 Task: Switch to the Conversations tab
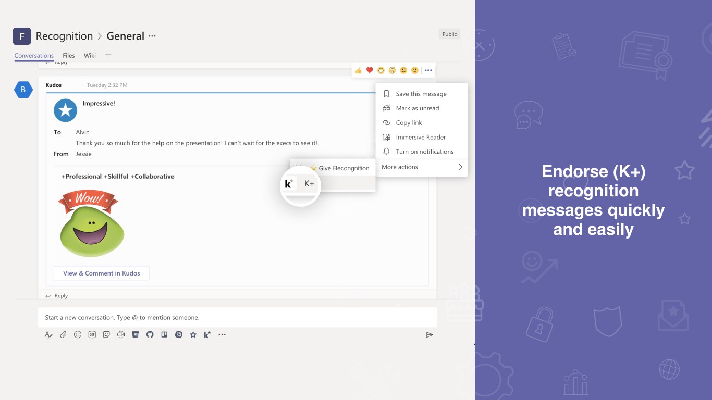(34, 56)
